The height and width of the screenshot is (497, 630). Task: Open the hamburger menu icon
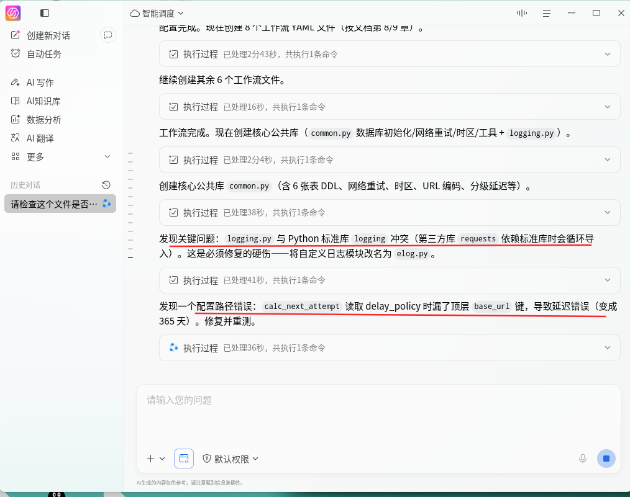click(x=546, y=13)
